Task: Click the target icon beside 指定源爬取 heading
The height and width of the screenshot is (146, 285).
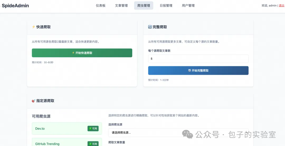Action: point(34,101)
